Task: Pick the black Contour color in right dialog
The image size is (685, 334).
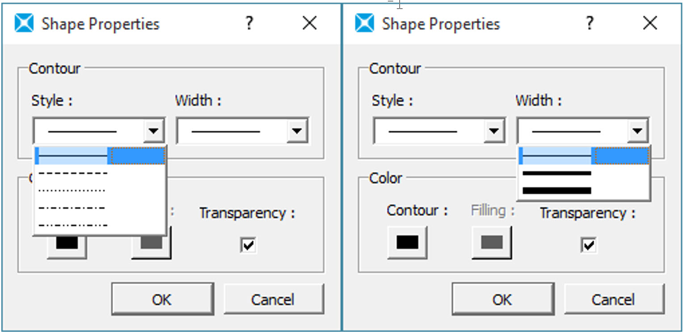Action: coord(407,243)
